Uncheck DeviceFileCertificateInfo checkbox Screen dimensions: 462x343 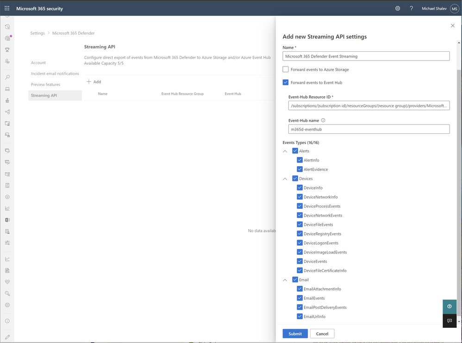300,270
